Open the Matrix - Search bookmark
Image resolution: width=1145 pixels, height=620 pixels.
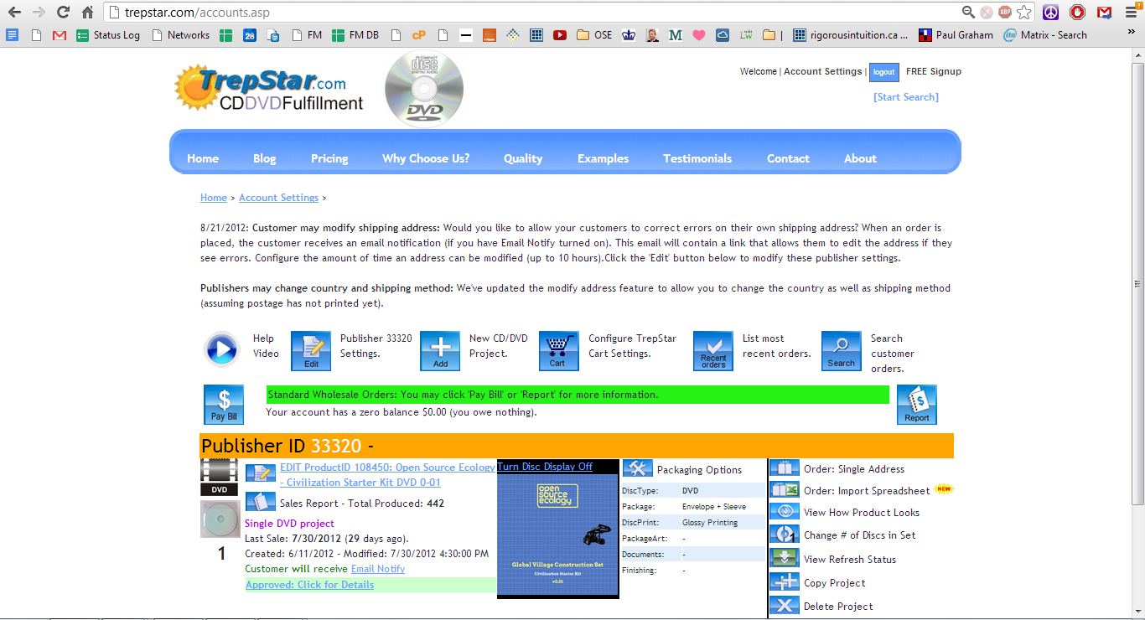(x=1045, y=35)
